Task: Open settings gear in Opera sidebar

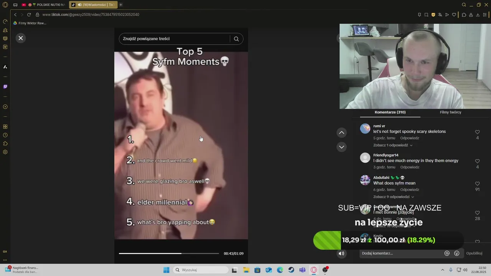Action: point(5,152)
